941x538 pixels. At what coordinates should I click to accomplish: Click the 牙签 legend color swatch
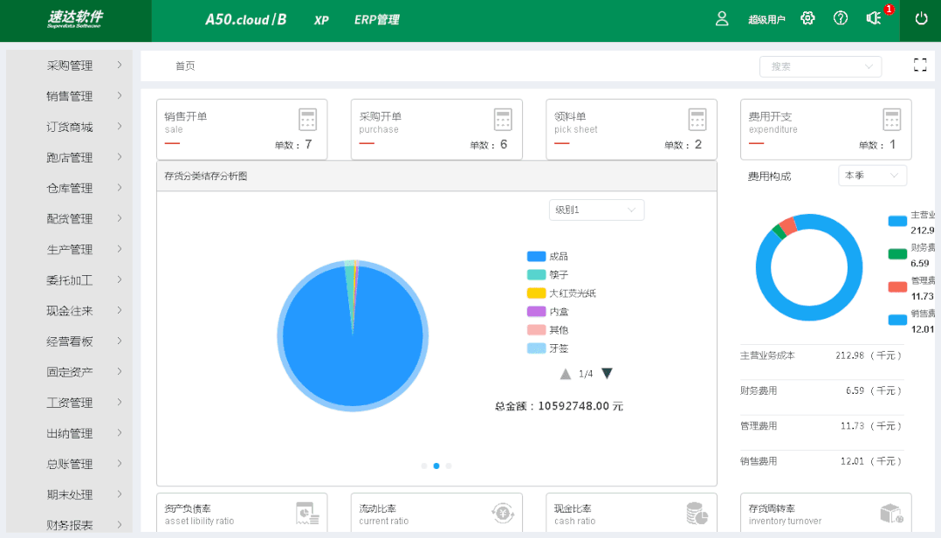[536, 348]
